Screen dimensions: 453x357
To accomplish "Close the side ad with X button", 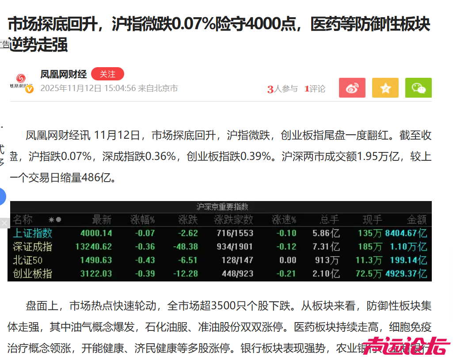I will pyautogui.click(x=4, y=223).
